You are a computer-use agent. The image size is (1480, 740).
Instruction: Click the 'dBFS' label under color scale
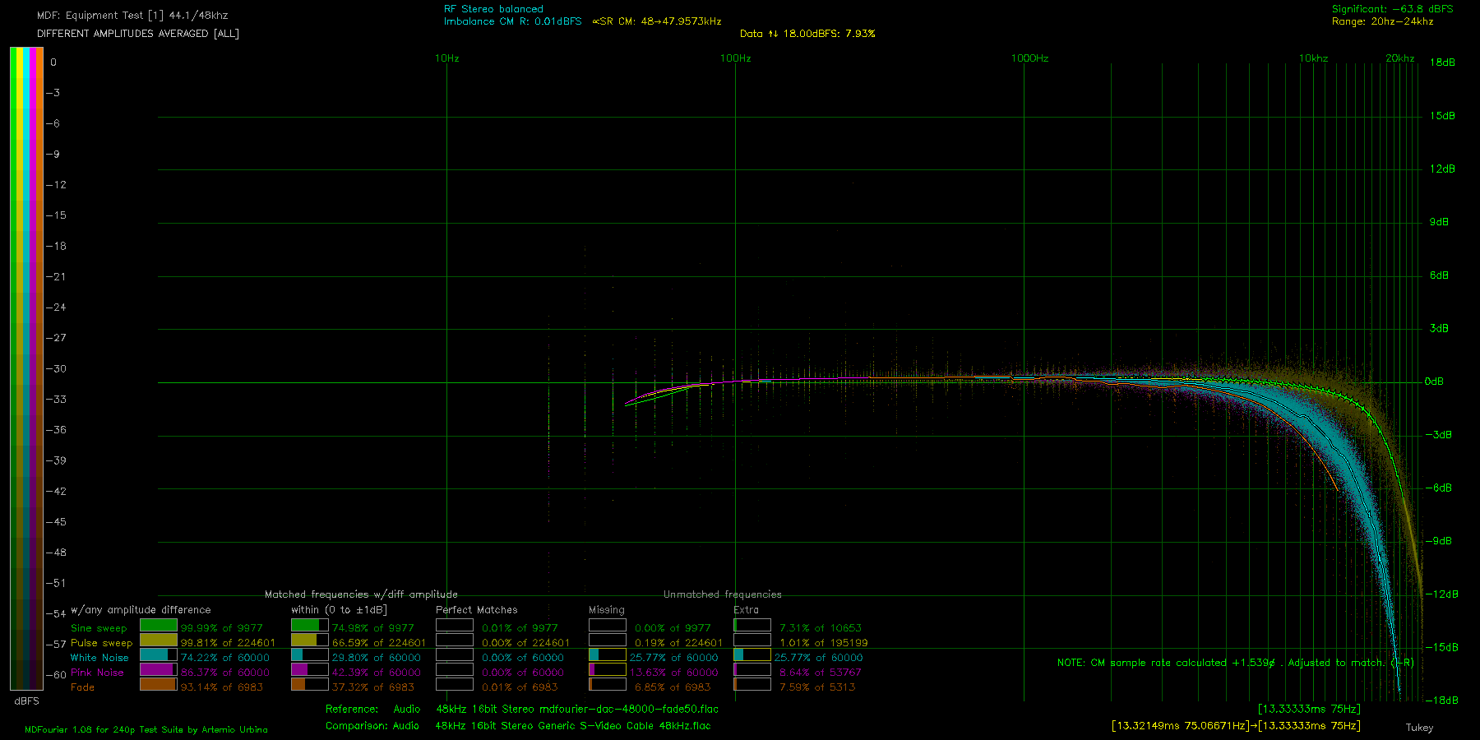pyautogui.click(x=26, y=701)
